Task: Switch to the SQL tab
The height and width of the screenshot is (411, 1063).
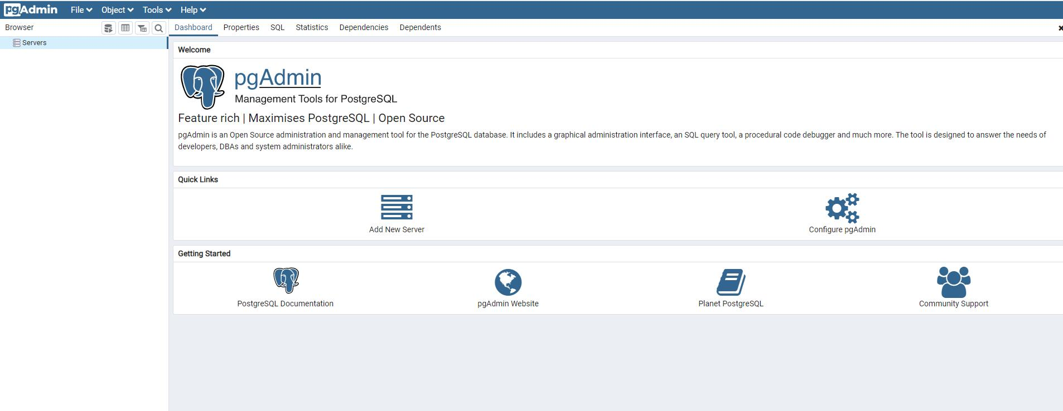Action: pos(278,27)
